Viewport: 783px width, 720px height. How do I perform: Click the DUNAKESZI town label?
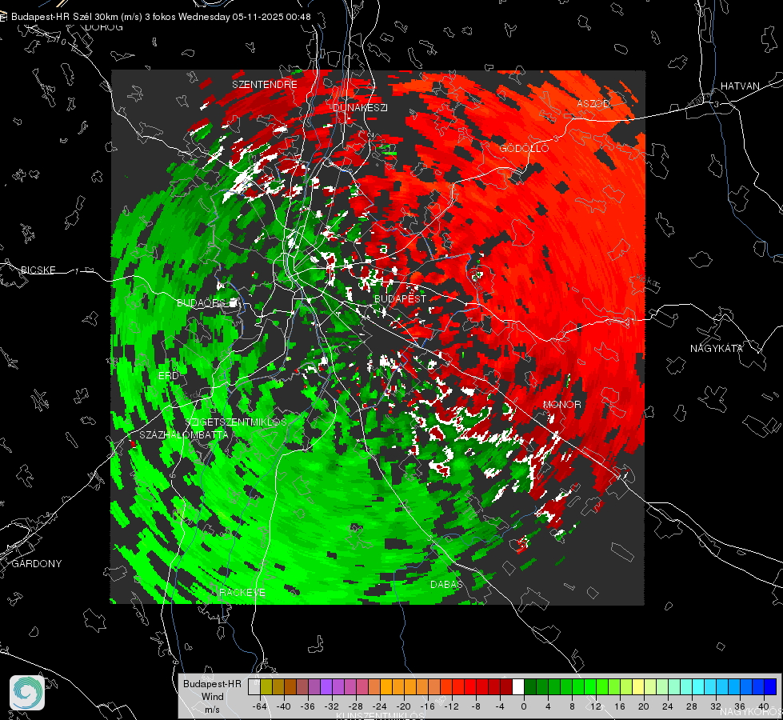(360, 107)
